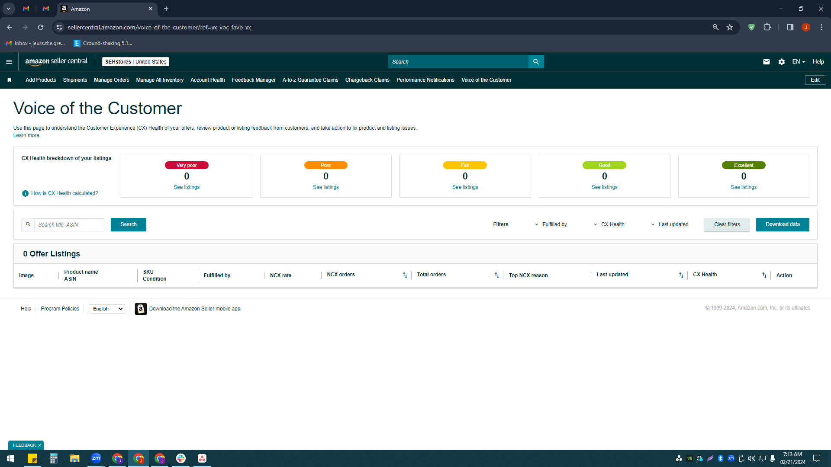Bookmark this page with the star icon
The width and height of the screenshot is (831, 467).
pos(730,27)
